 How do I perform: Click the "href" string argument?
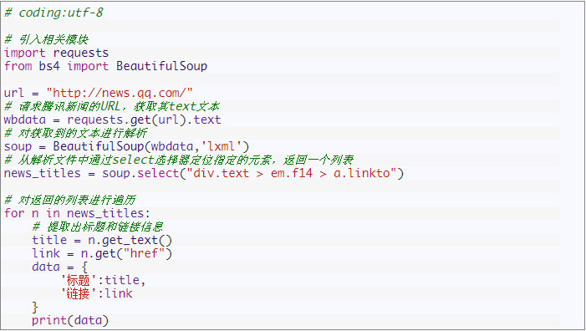coord(144,253)
